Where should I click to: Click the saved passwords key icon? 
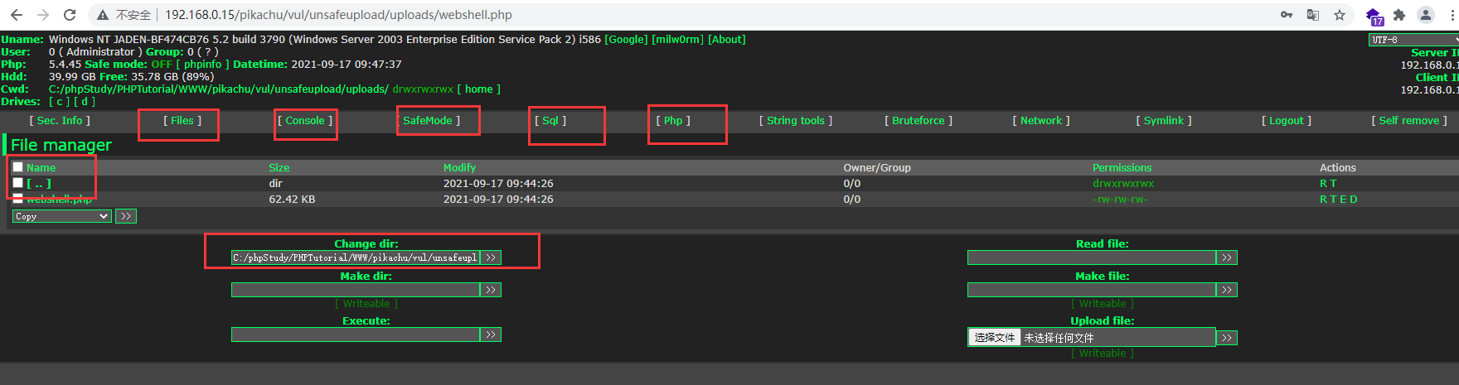tap(1287, 15)
